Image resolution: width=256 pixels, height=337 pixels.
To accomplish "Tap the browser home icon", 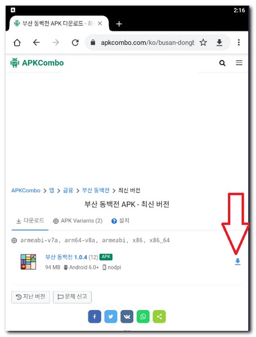I will coord(17,43).
